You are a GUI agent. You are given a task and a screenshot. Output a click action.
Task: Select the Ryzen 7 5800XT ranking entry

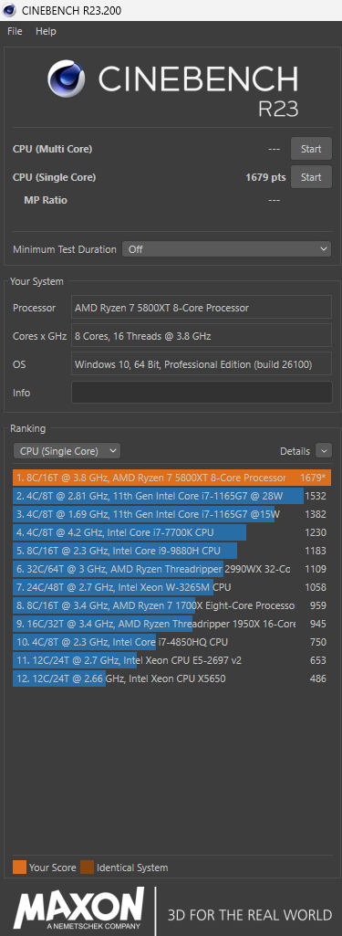pos(171,478)
